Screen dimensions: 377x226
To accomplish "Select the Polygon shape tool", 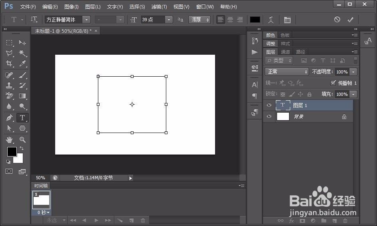I will point(22,128).
